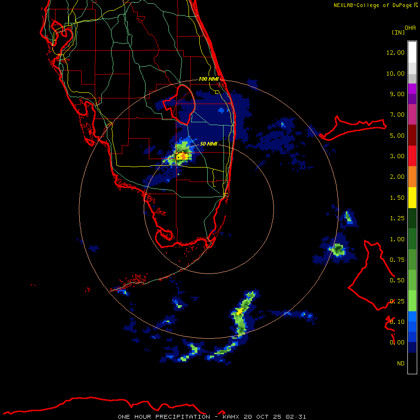Viewport: 420px width, 420px height.
Task: Select the 2.00 legend value
Action: (x=397, y=177)
